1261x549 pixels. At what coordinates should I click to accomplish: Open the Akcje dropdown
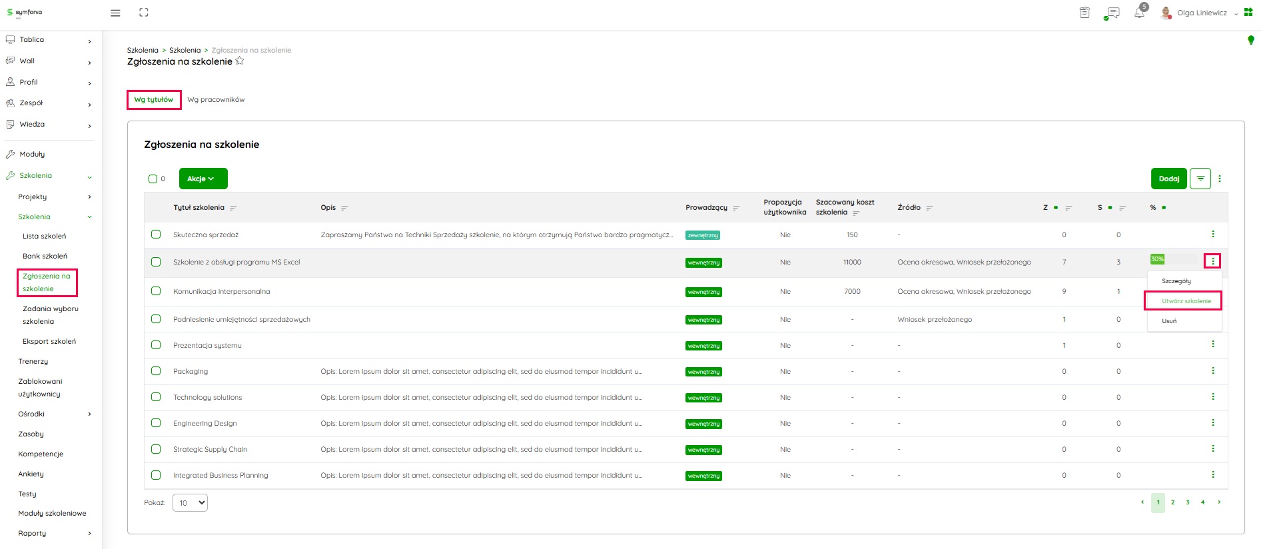[203, 179]
